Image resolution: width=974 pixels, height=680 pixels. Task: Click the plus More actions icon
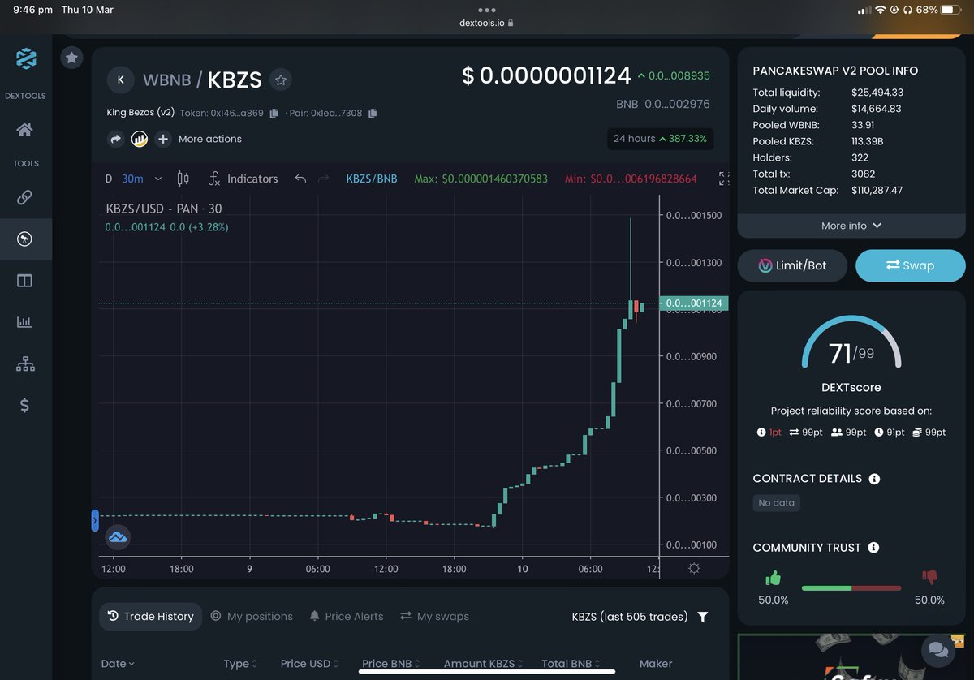[x=163, y=139]
